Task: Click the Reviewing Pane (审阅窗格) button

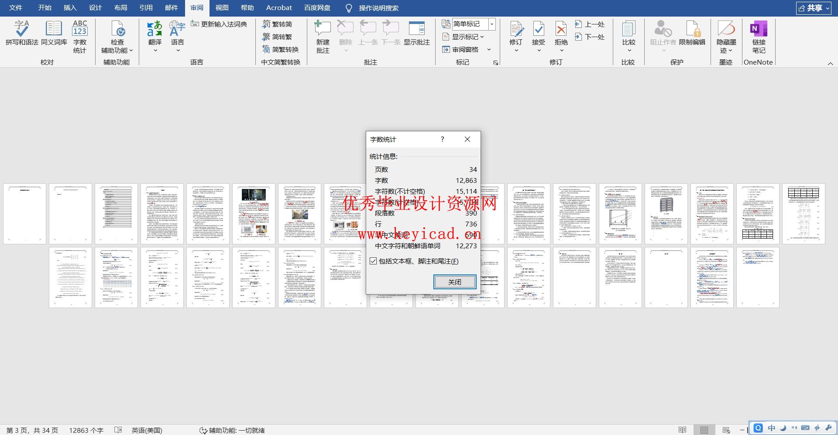Action: coord(460,49)
